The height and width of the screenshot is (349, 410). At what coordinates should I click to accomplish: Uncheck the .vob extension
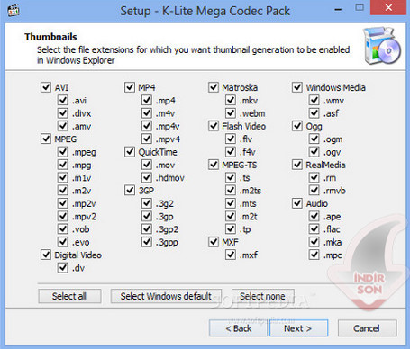pos(63,229)
